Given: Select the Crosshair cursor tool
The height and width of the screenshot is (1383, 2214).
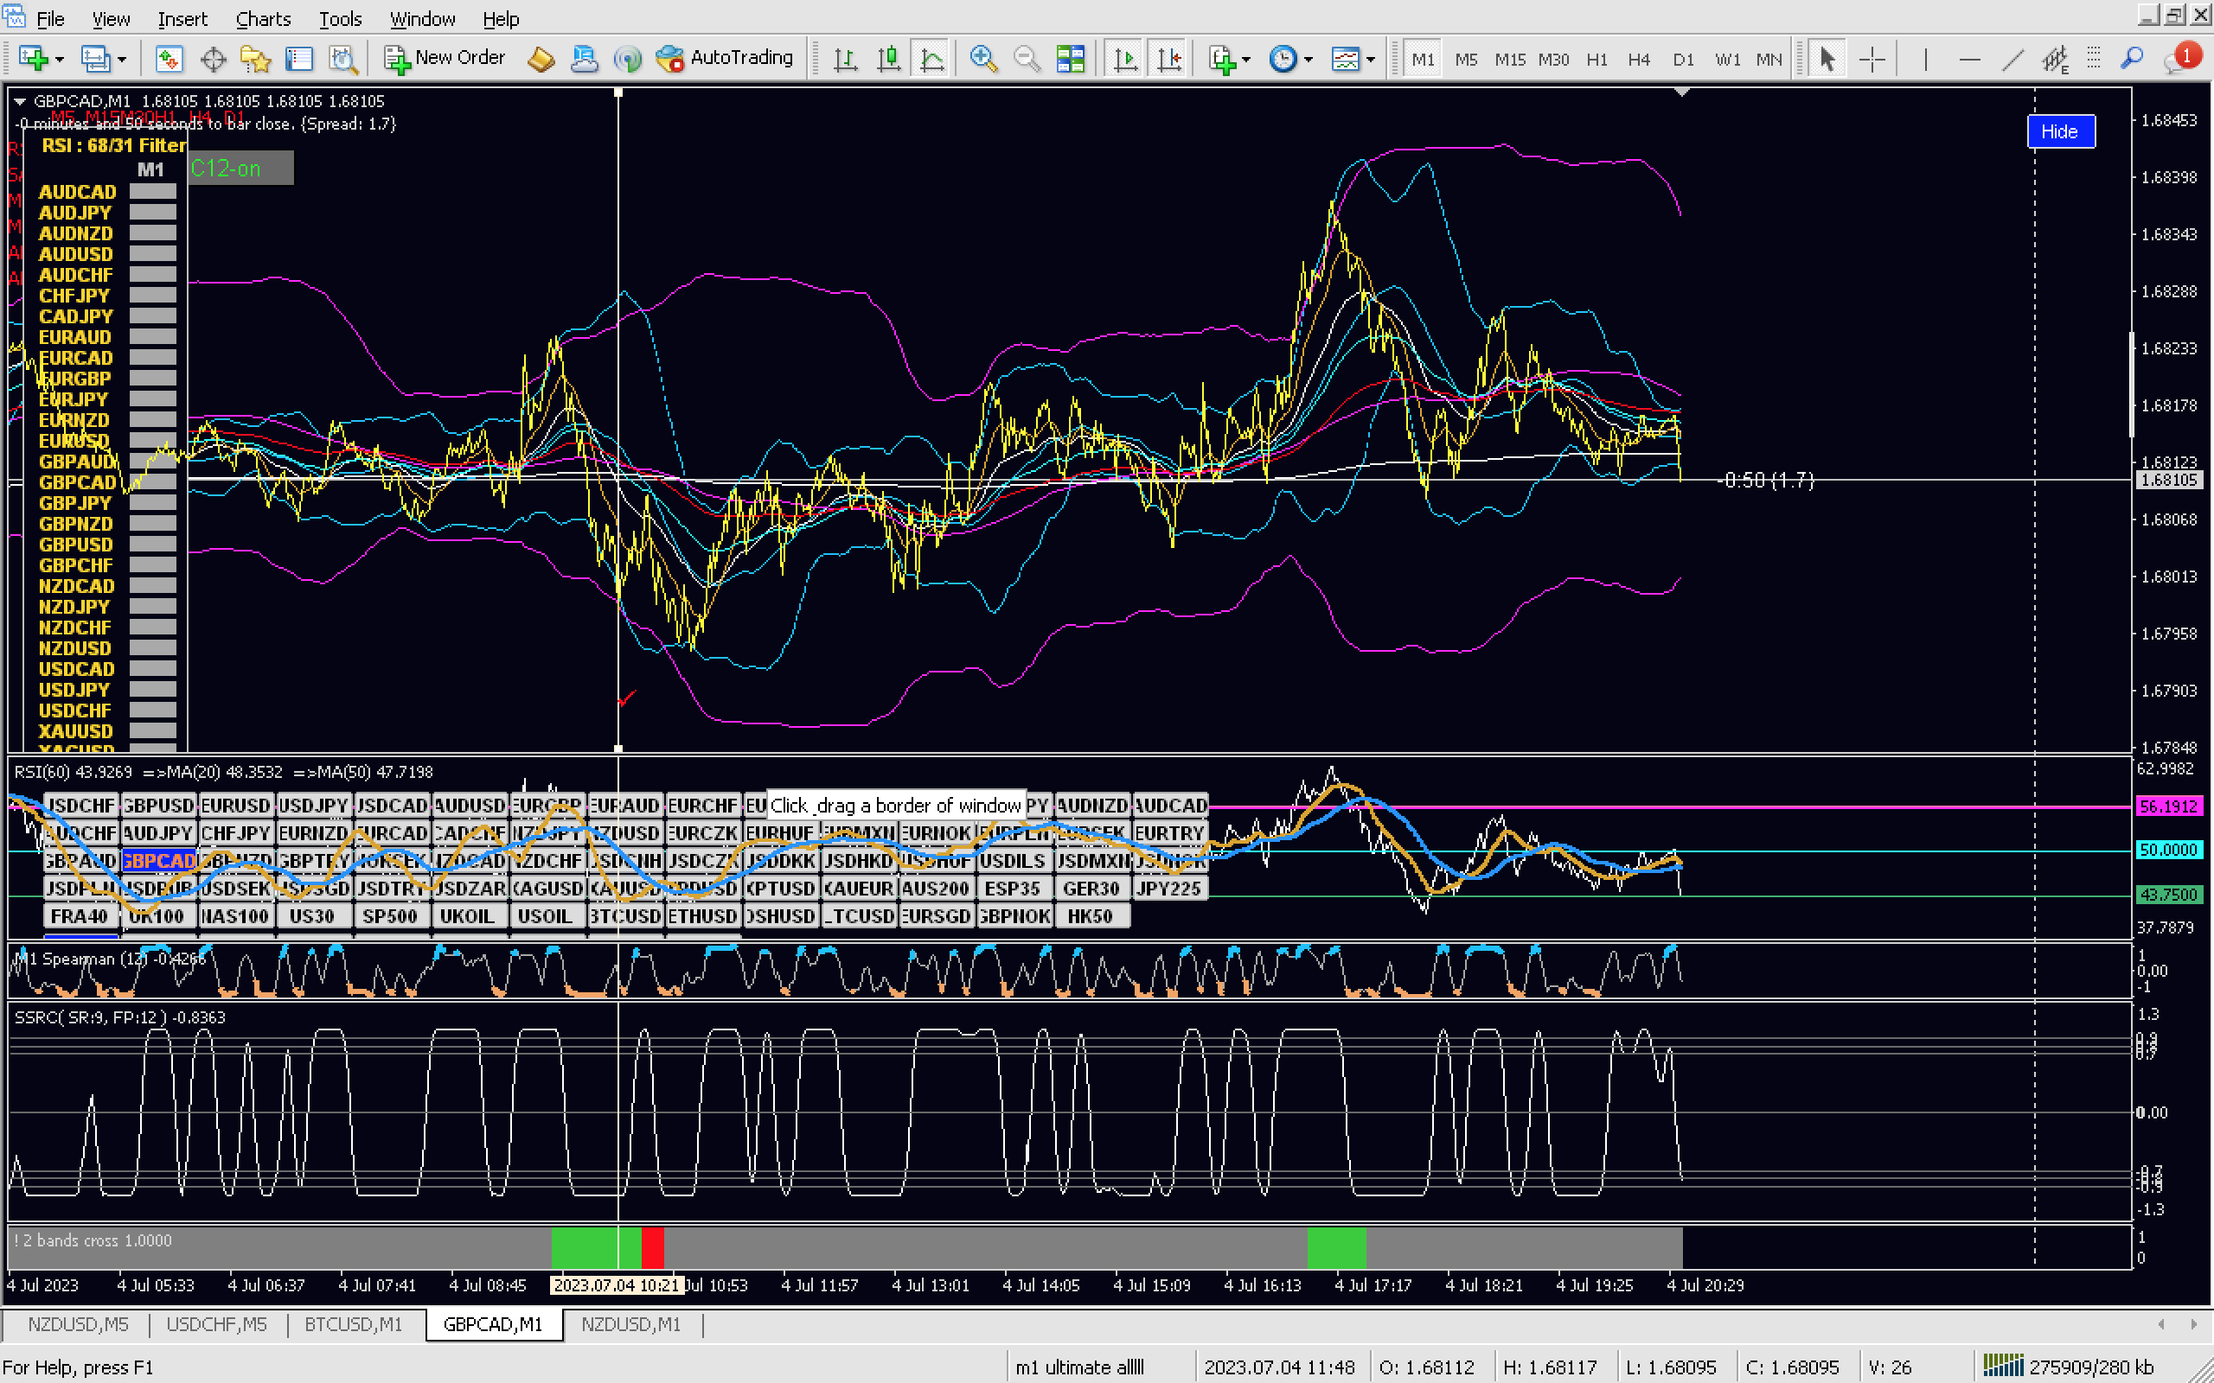Looking at the screenshot, I should [x=1872, y=59].
